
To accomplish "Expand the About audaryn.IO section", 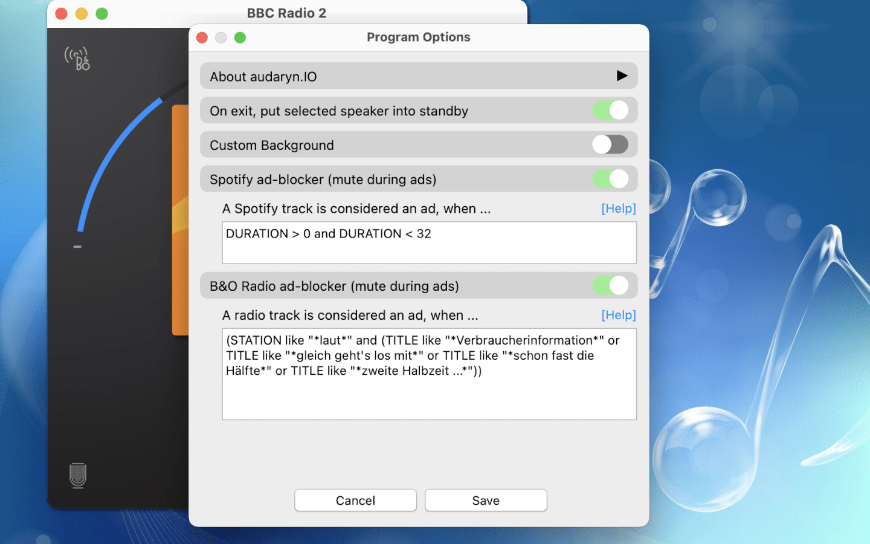I will [x=622, y=76].
